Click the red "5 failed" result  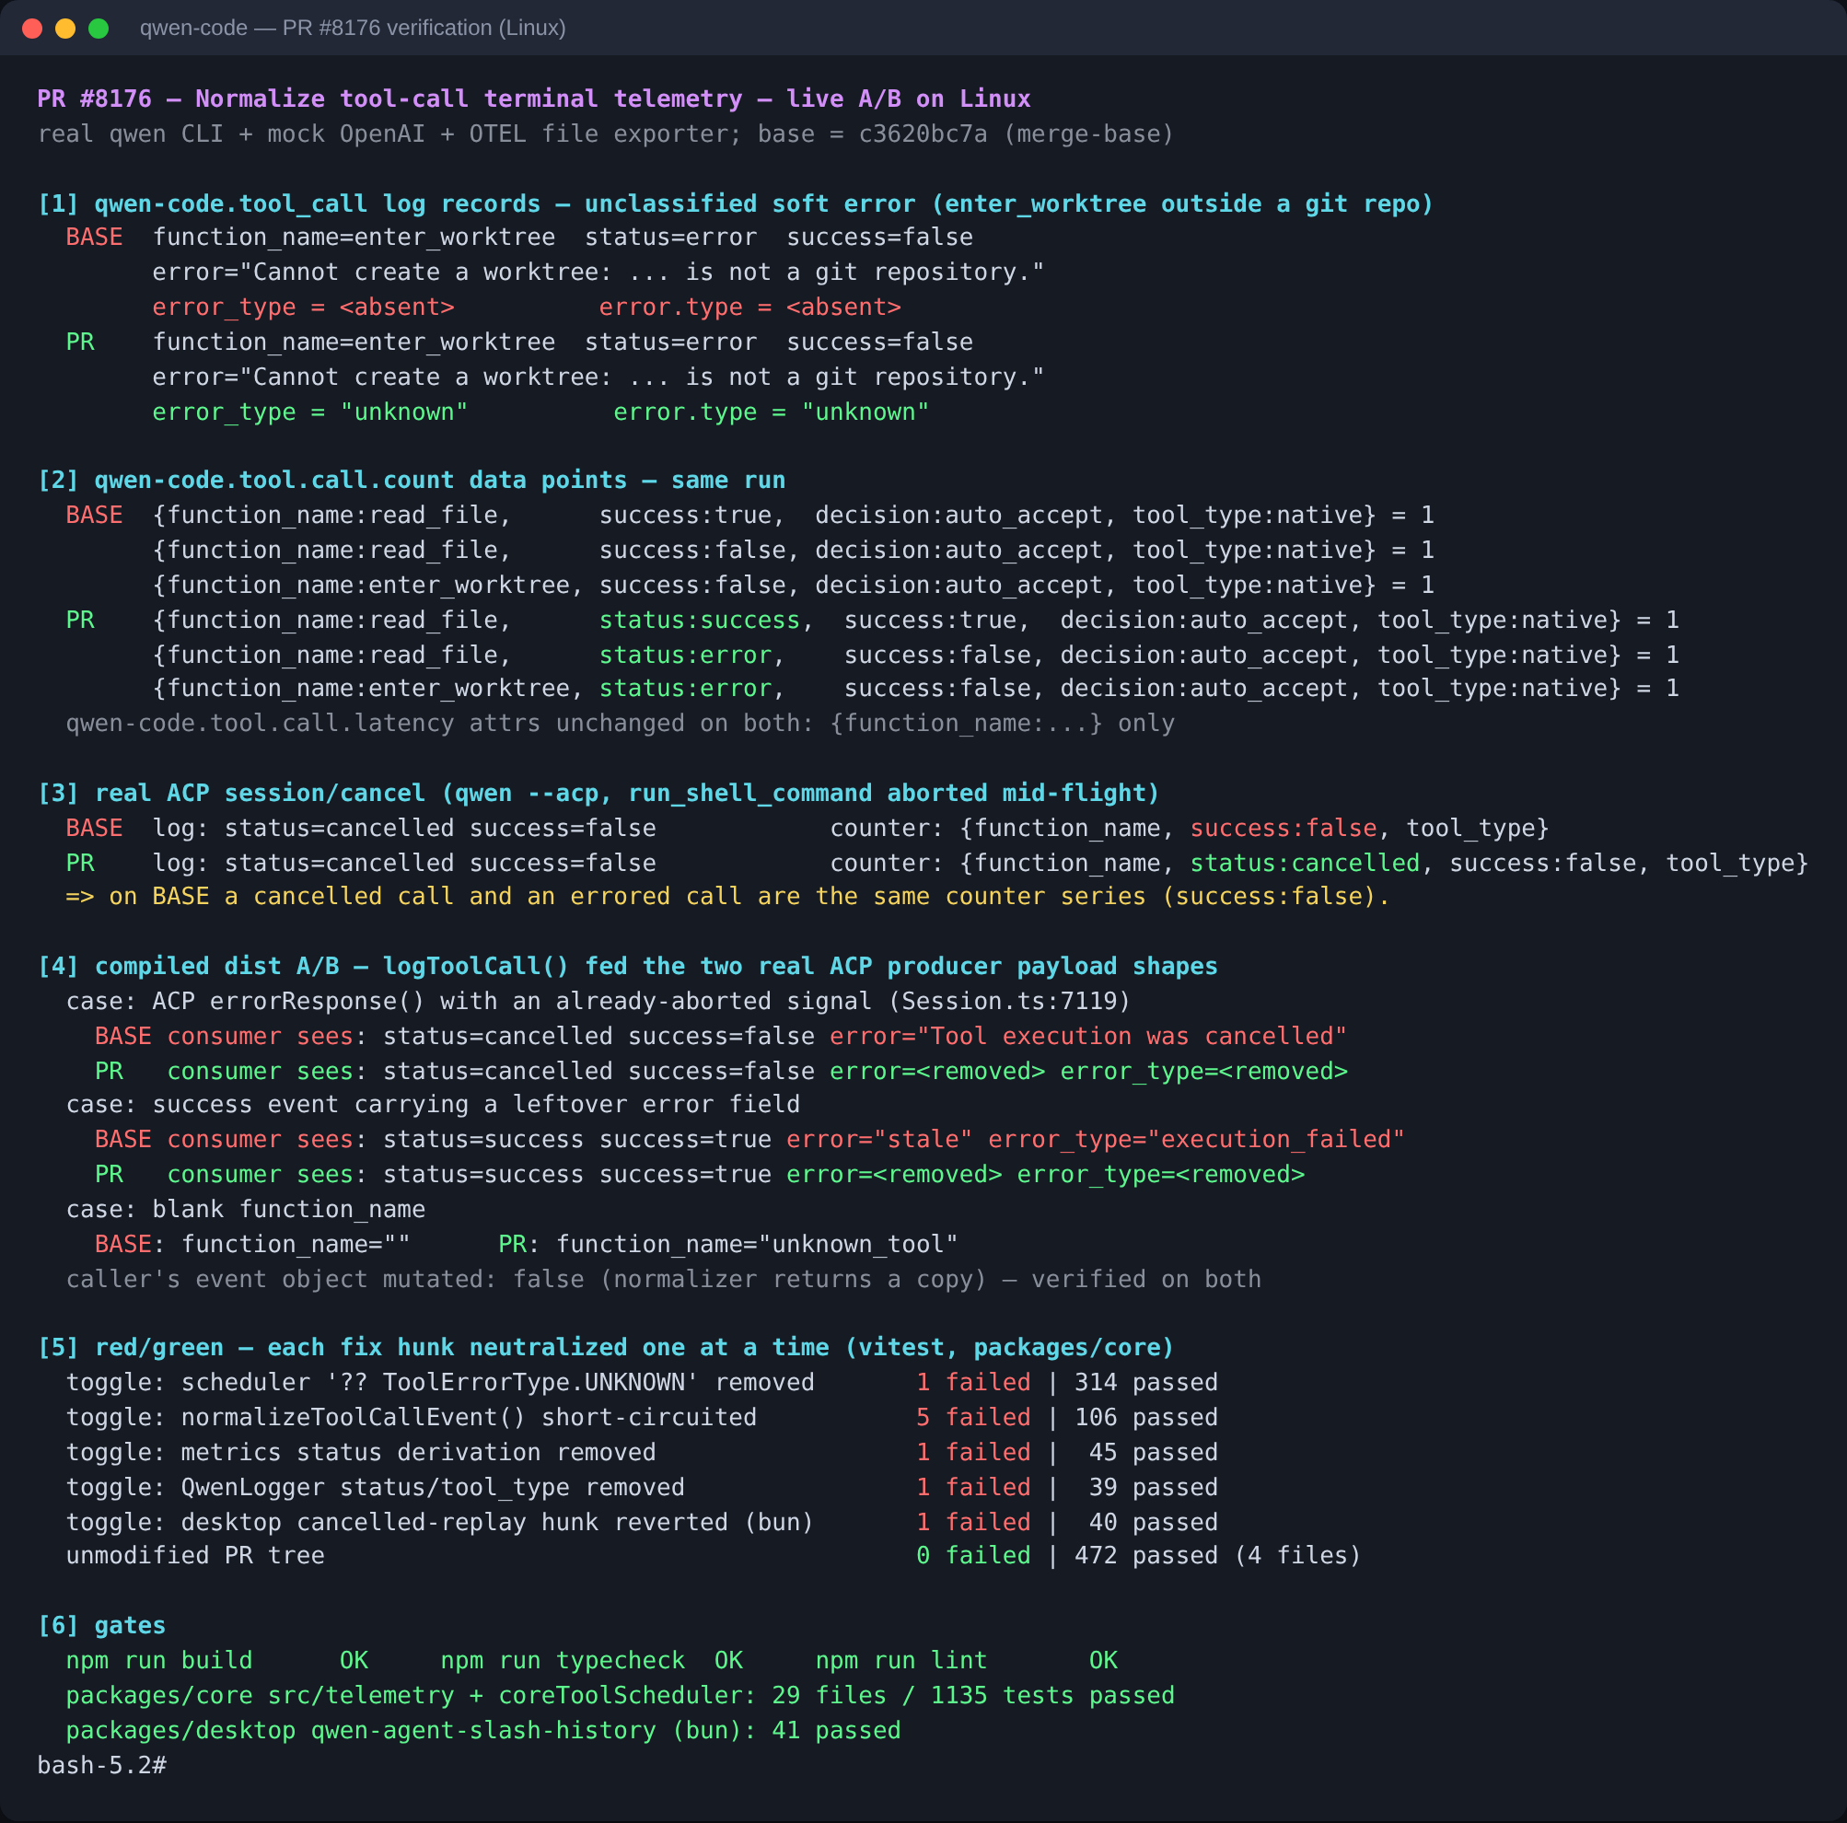[x=973, y=1418]
